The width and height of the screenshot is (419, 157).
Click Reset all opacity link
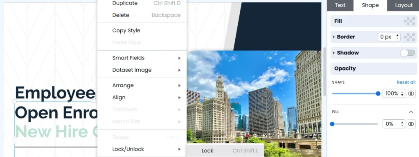point(406,82)
